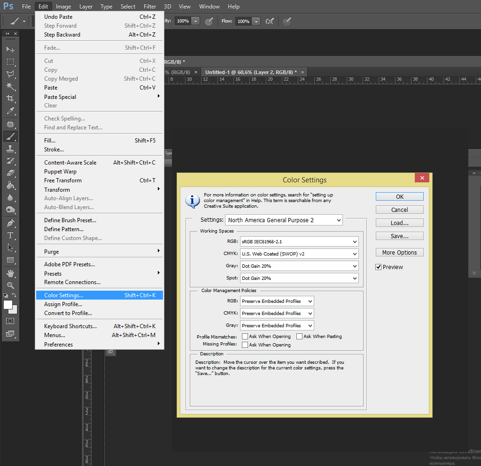The width and height of the screenshot is (481, 466).
Task: Choose the Eyedropper tool
Action: (x=10, y=111)
